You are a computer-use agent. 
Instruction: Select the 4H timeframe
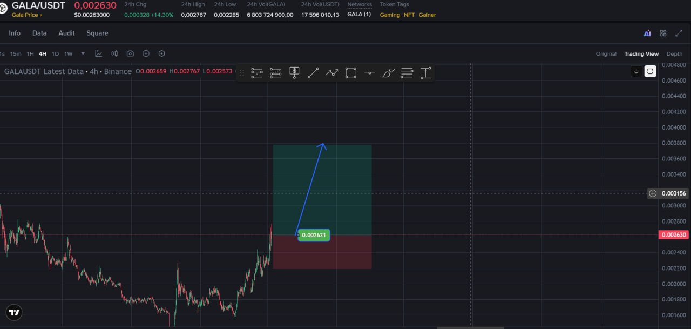coord(43,53)
